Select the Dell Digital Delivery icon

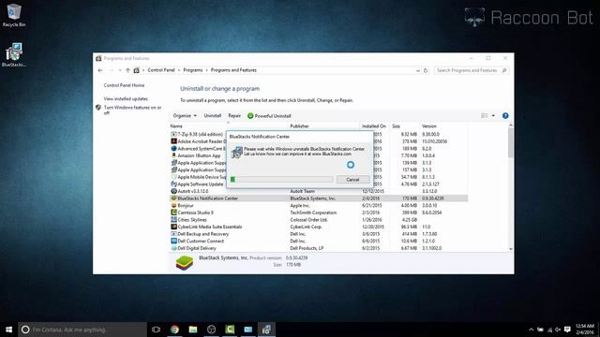coord(173,248)
